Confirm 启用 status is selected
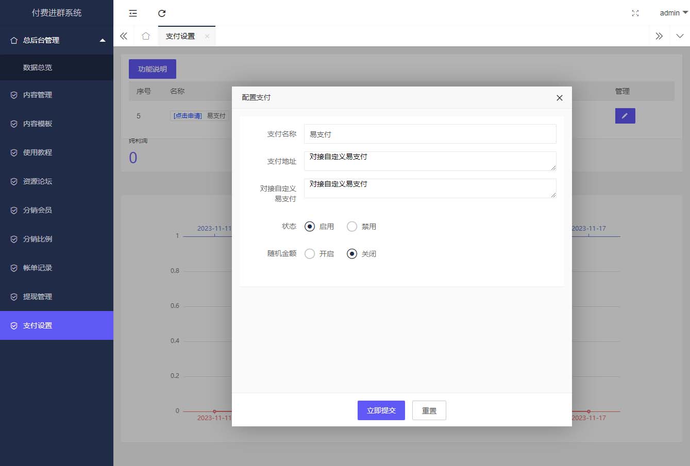690x466 pixels. coord(309,226)
